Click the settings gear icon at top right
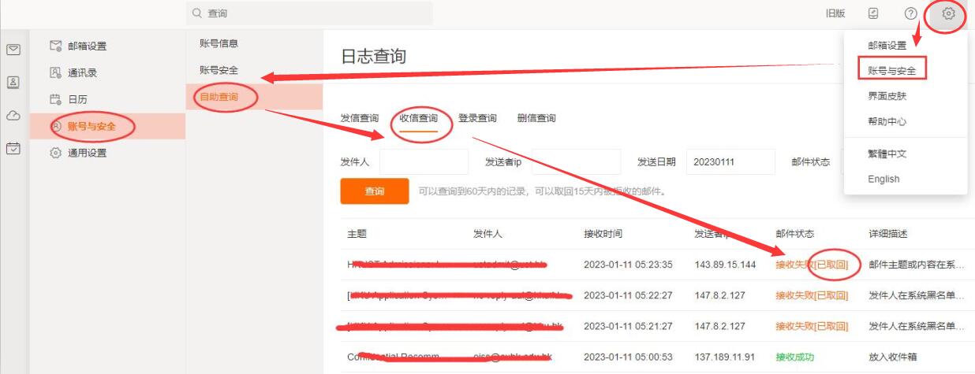This screenshot has height=374, width=975. pos(948,13)
